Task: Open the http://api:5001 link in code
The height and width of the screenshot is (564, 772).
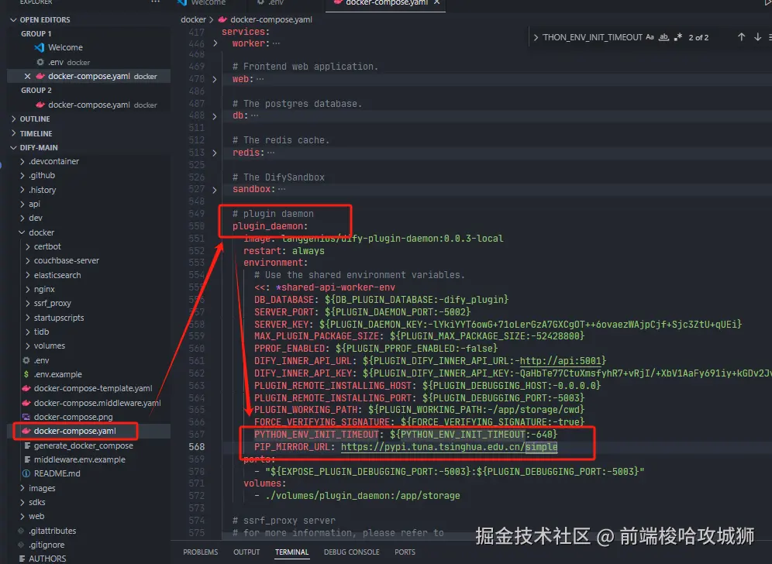Action: (x=560, y=361)
